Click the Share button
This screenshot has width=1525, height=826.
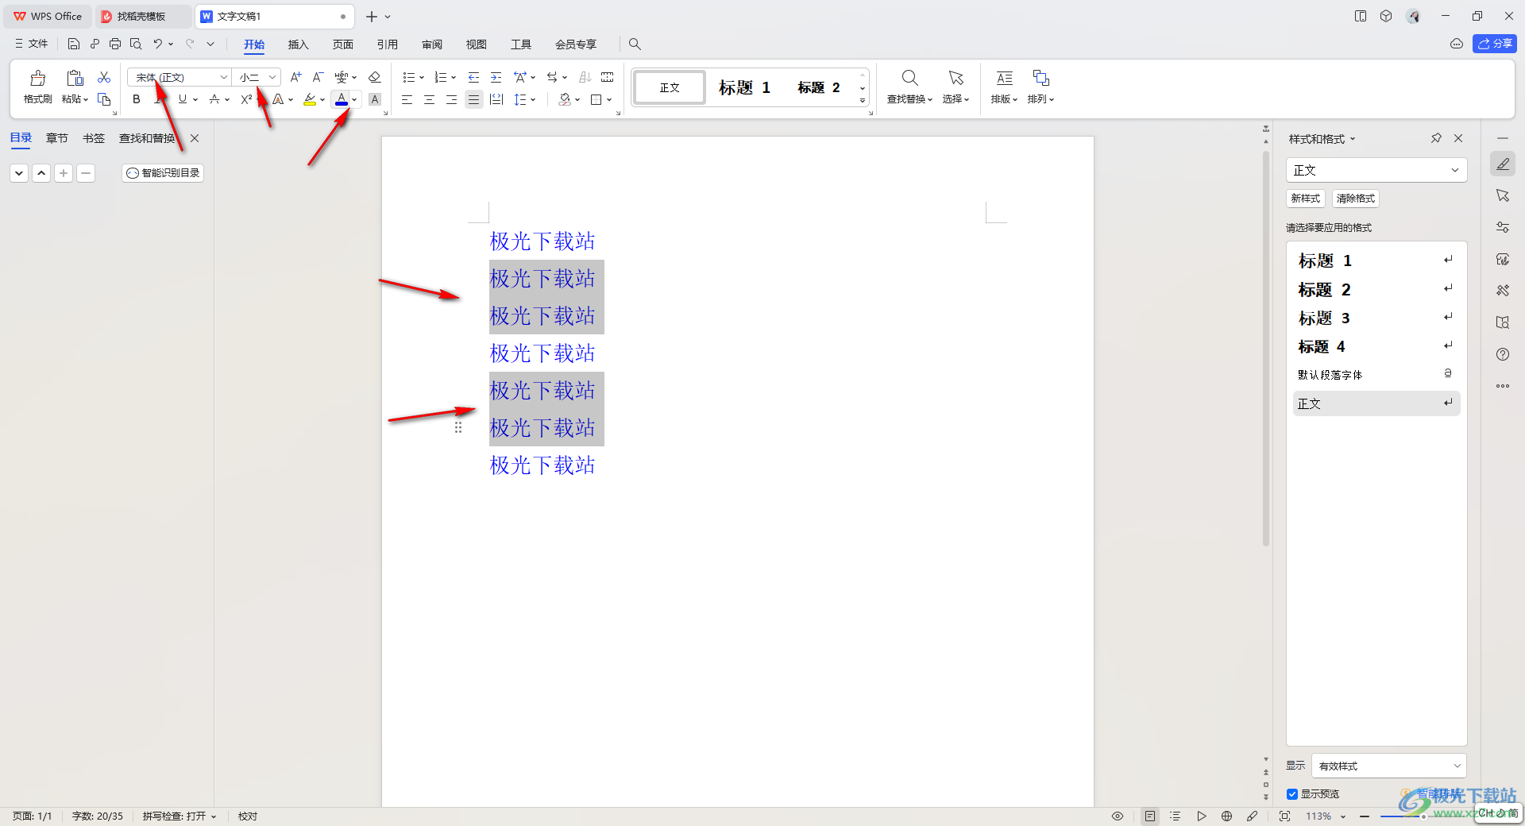click(1494, 44)
